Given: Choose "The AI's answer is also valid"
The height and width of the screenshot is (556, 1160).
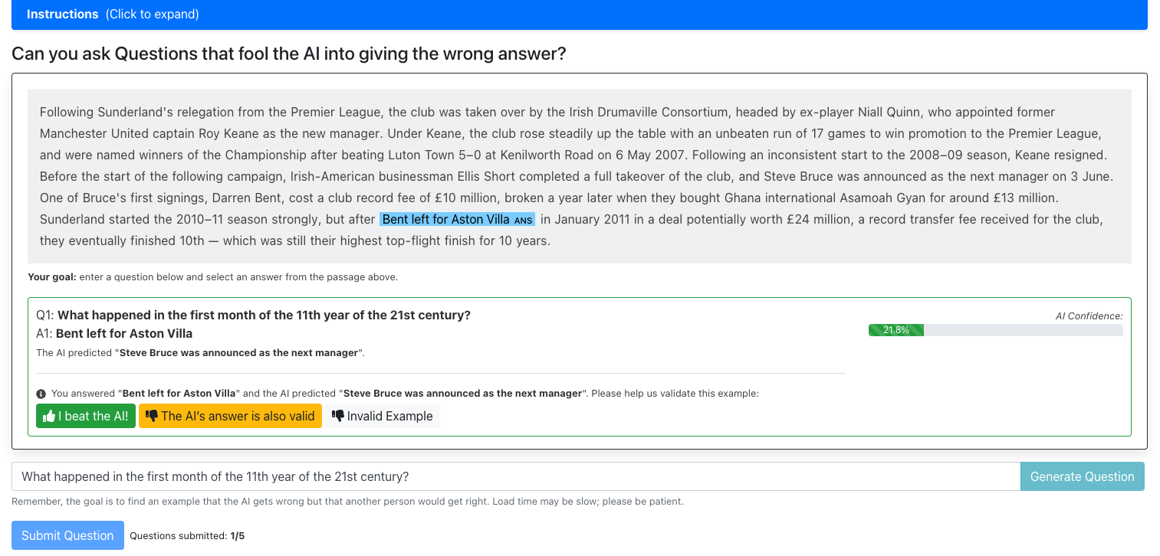Looking at the screenshot, I should pyautogui.click(x=230, y=416).
